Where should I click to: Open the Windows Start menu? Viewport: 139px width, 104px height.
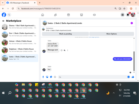click(3, 93)
